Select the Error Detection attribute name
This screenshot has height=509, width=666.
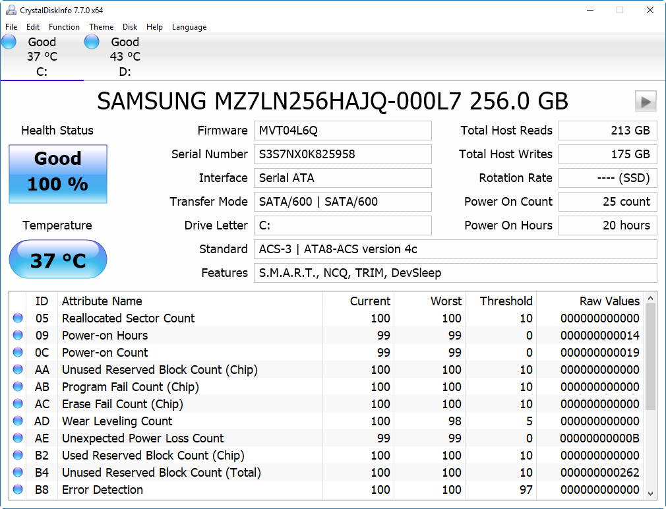pyautogui.click(x=102, y=489)
